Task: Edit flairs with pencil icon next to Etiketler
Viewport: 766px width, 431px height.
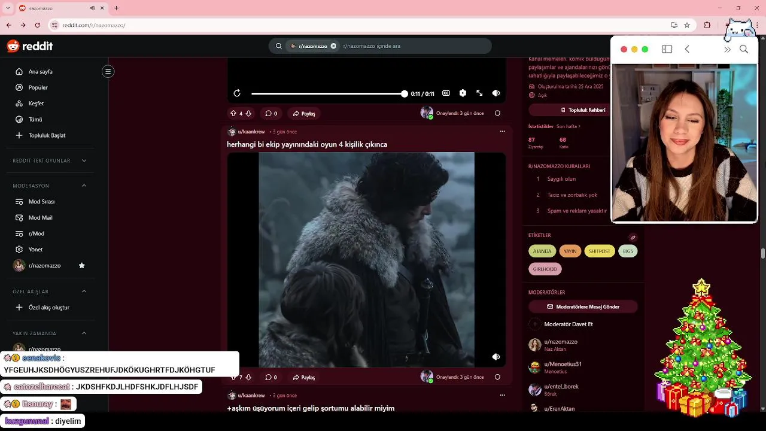Action: pos(633,238)
